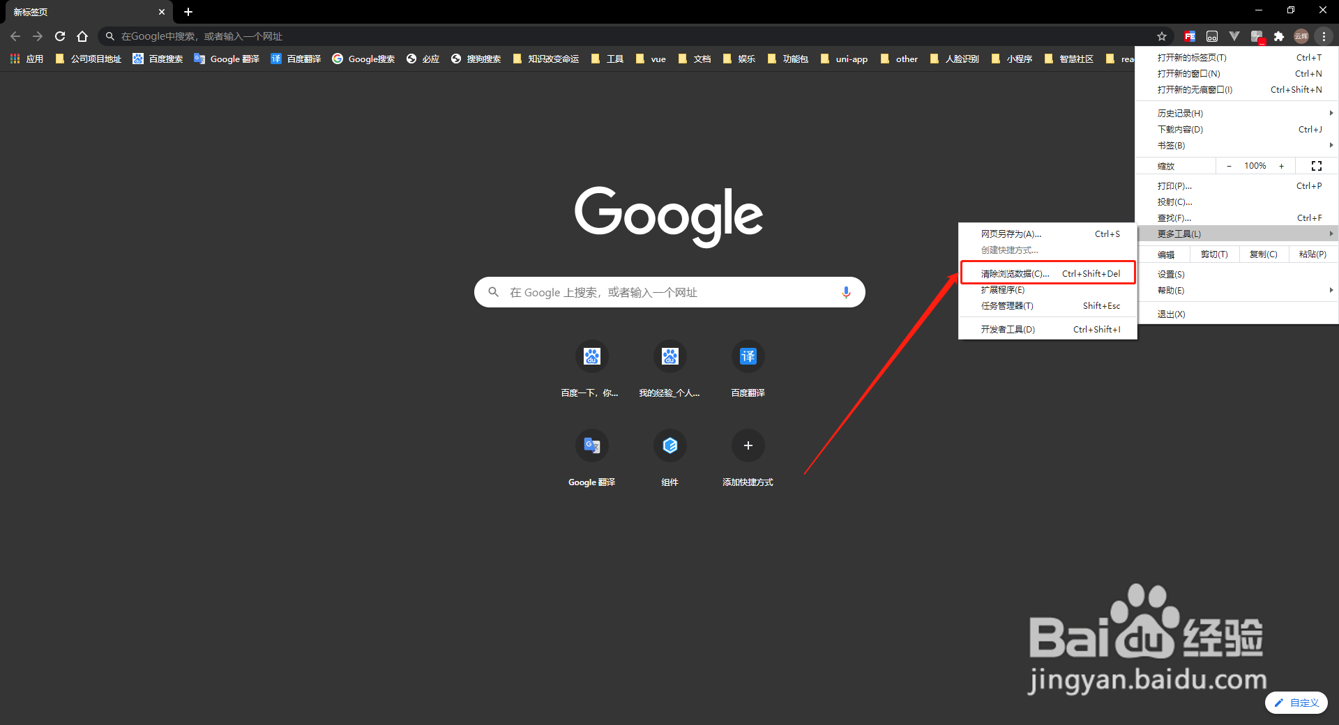Reload the current page
The height and width of the screenshot is (725, 1339).
60,36
